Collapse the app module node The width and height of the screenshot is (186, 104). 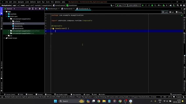4,12
